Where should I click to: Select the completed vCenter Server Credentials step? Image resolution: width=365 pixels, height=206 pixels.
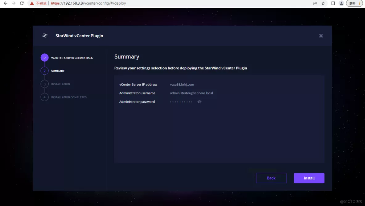[44, 57]
